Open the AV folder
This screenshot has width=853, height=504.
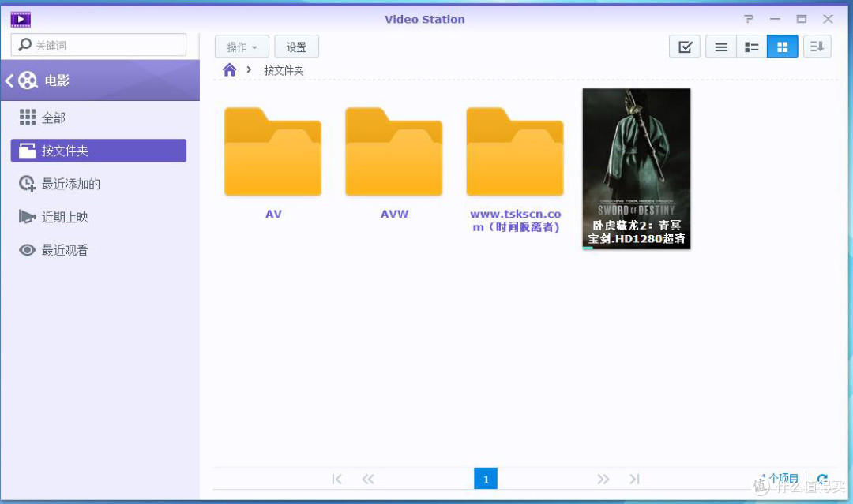click(x=273, y=151)
